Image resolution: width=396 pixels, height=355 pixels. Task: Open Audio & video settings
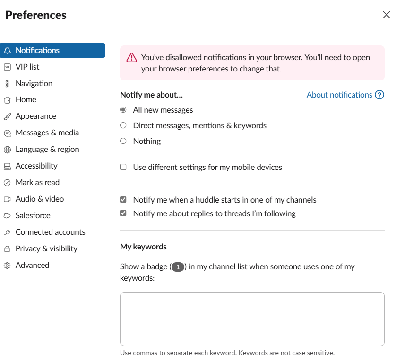click(x=52, y=199)
